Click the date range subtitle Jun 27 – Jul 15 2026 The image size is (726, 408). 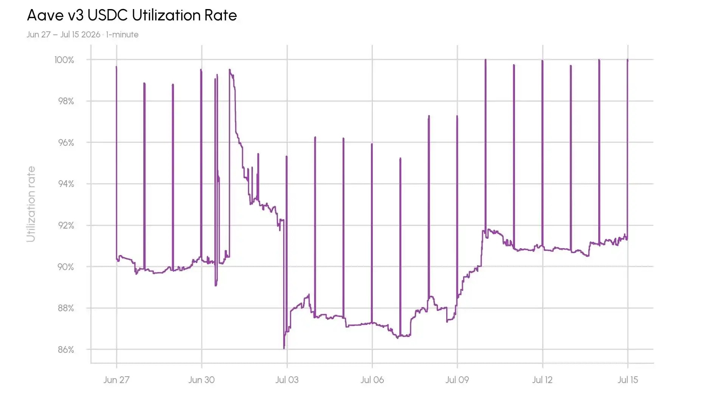point(64,34)
